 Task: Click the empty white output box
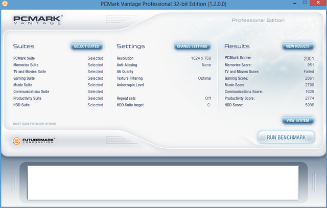click(163, 183)
